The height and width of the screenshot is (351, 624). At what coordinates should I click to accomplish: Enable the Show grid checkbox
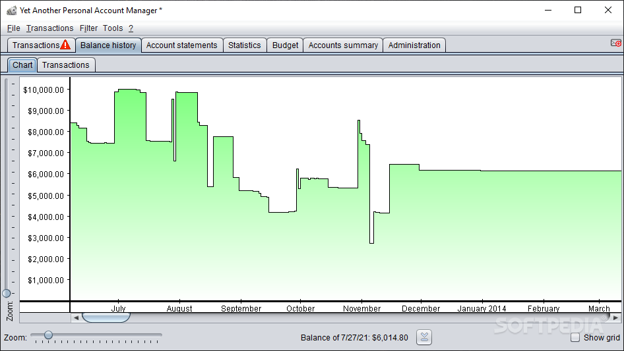[x=575, y=337]
